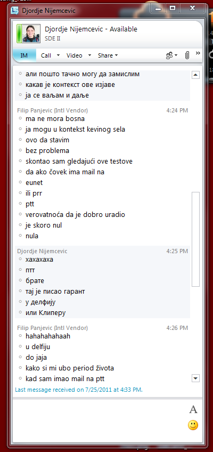Click scroll up arrow in conversation
Viewport: 213px width, 452px height.
tap(196, 75)
